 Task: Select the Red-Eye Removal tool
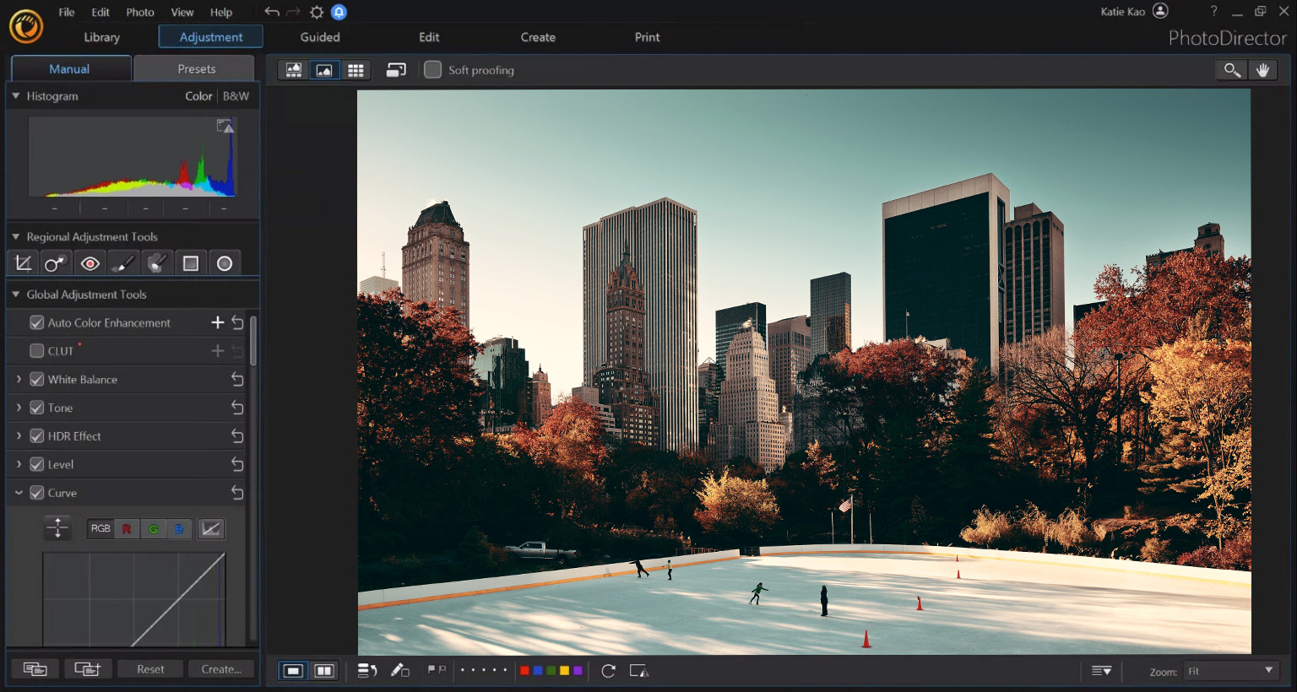90,264
